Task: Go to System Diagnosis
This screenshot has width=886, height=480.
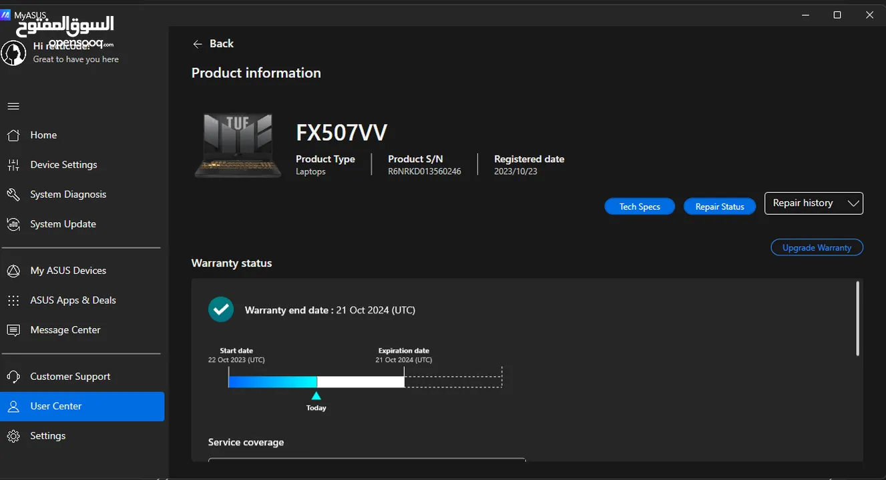Action: coord(82,195)
